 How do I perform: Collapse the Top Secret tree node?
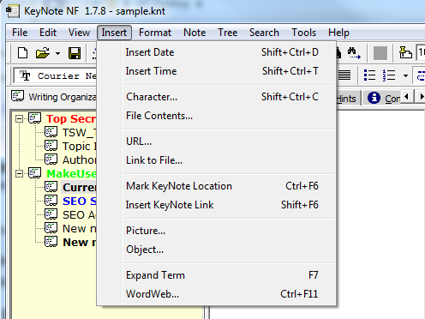[19, 118]
